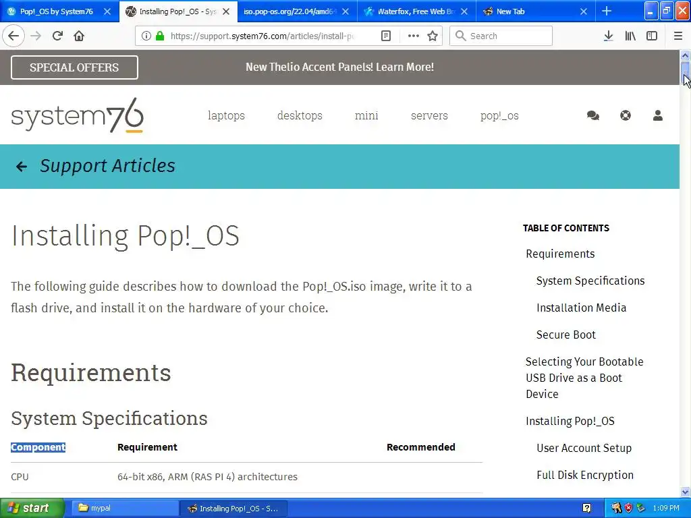Bookmark this page with star icon
Image resolution: width=691 pixels, height=518 pixels.
[x=433, y=36]
